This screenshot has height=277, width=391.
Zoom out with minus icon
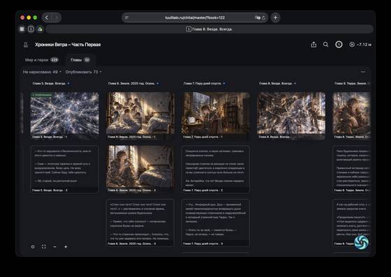[x=54, y=247]
